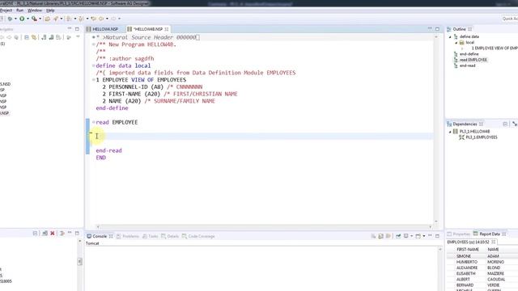Click Collapse All icon in Navigator toolbar

coord(27,37)
